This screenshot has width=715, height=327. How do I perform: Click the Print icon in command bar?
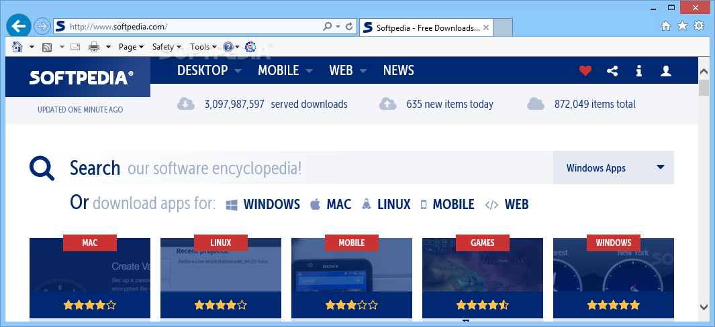[x=94, y=47]
